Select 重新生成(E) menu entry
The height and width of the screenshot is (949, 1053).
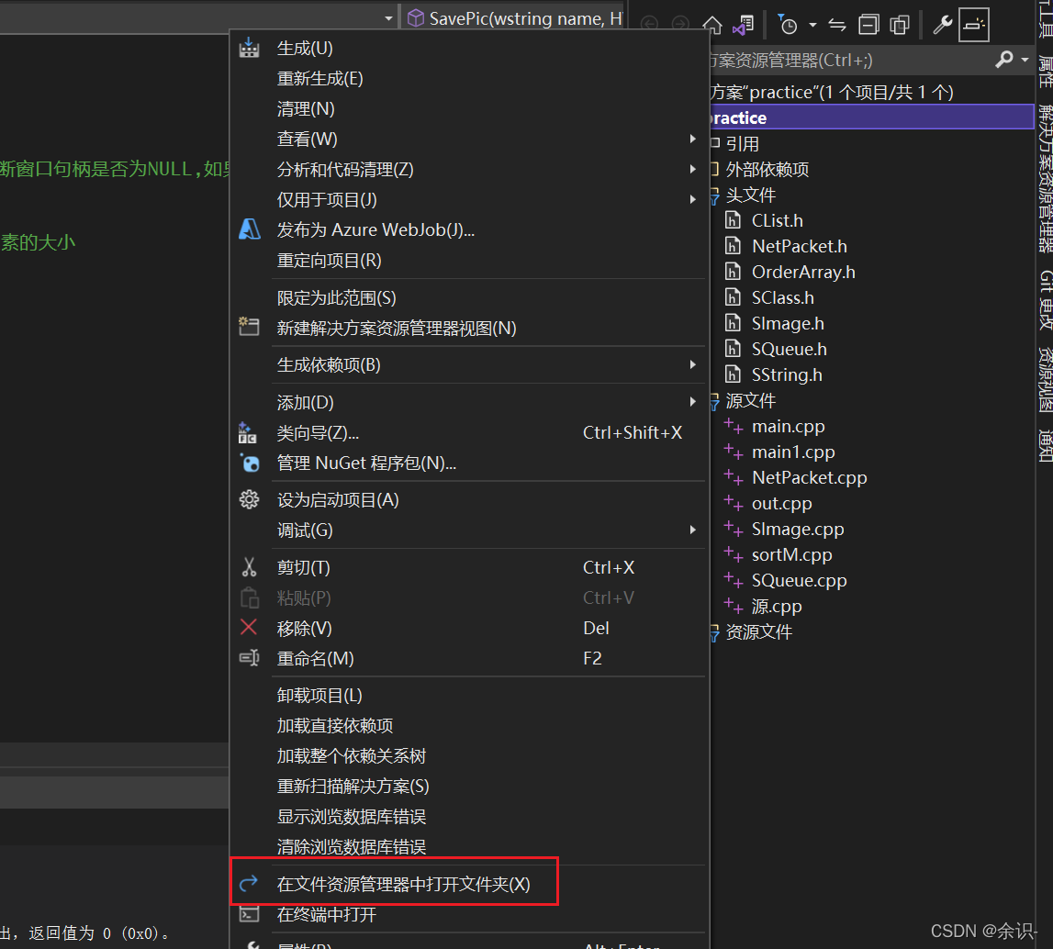click(319, 79)
